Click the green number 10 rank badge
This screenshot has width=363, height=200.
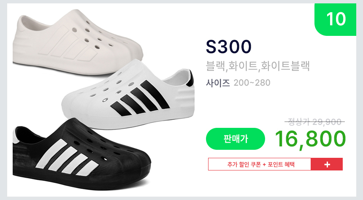tap(335, 19)
